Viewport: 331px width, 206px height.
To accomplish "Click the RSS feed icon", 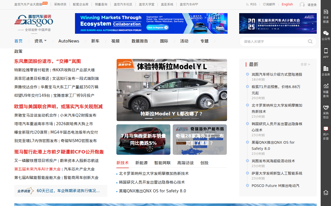I will pos(247,4).
